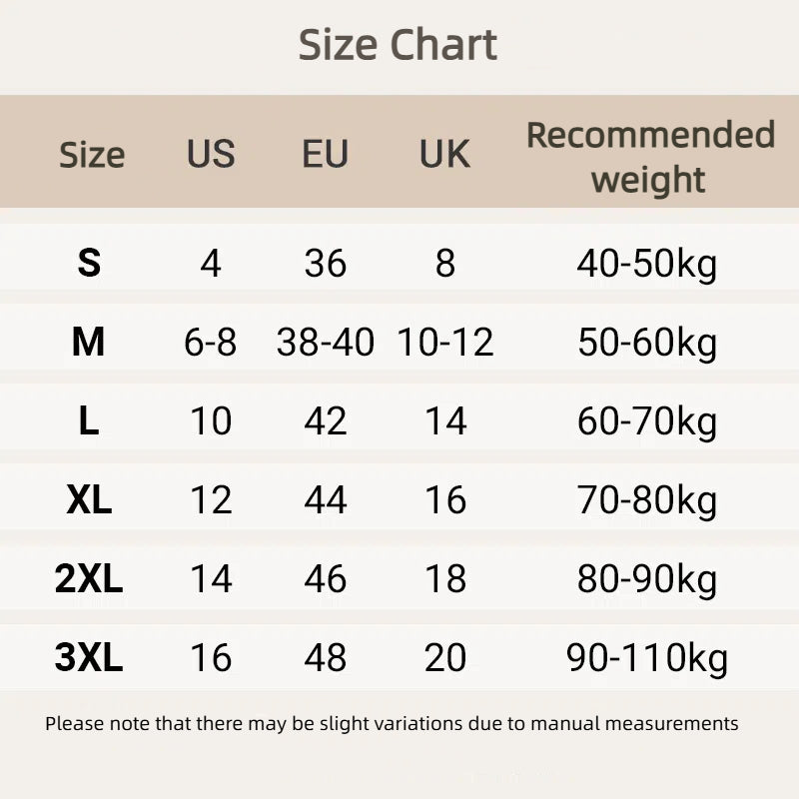Screen dimensions: 799x799
Task: Click the 90-110kg weight cell
Action: [647, 658]
